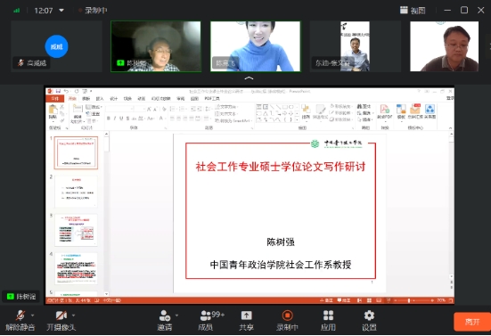Viewport: 491px width, 336px height.
Task: Select the 陈树强 video tile
Action: [156, 46]
